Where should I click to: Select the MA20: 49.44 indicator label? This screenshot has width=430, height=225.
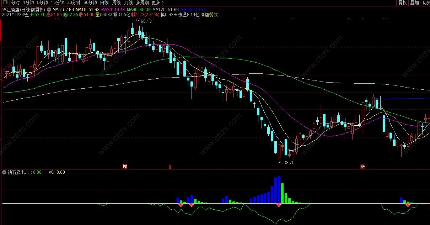tap(113, 9)
